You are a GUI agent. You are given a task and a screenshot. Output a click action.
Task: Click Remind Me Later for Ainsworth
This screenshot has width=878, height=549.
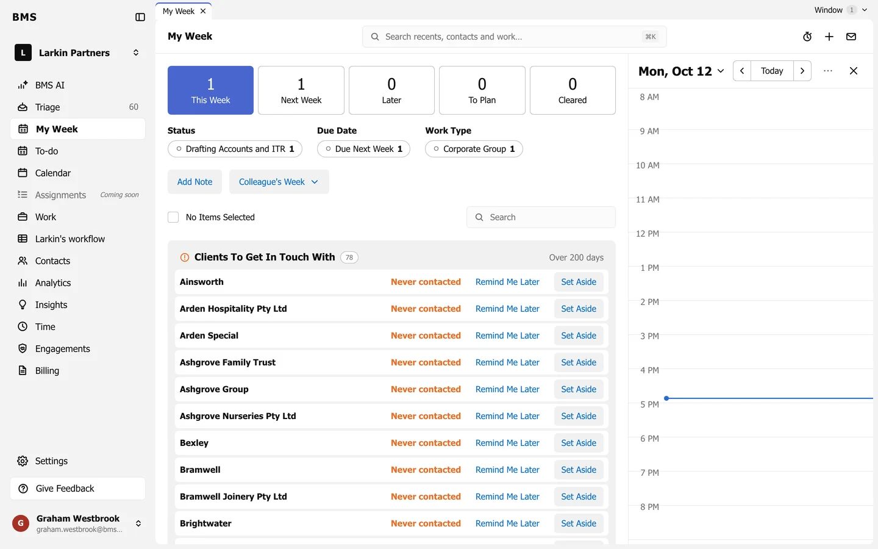click(507, 282)
